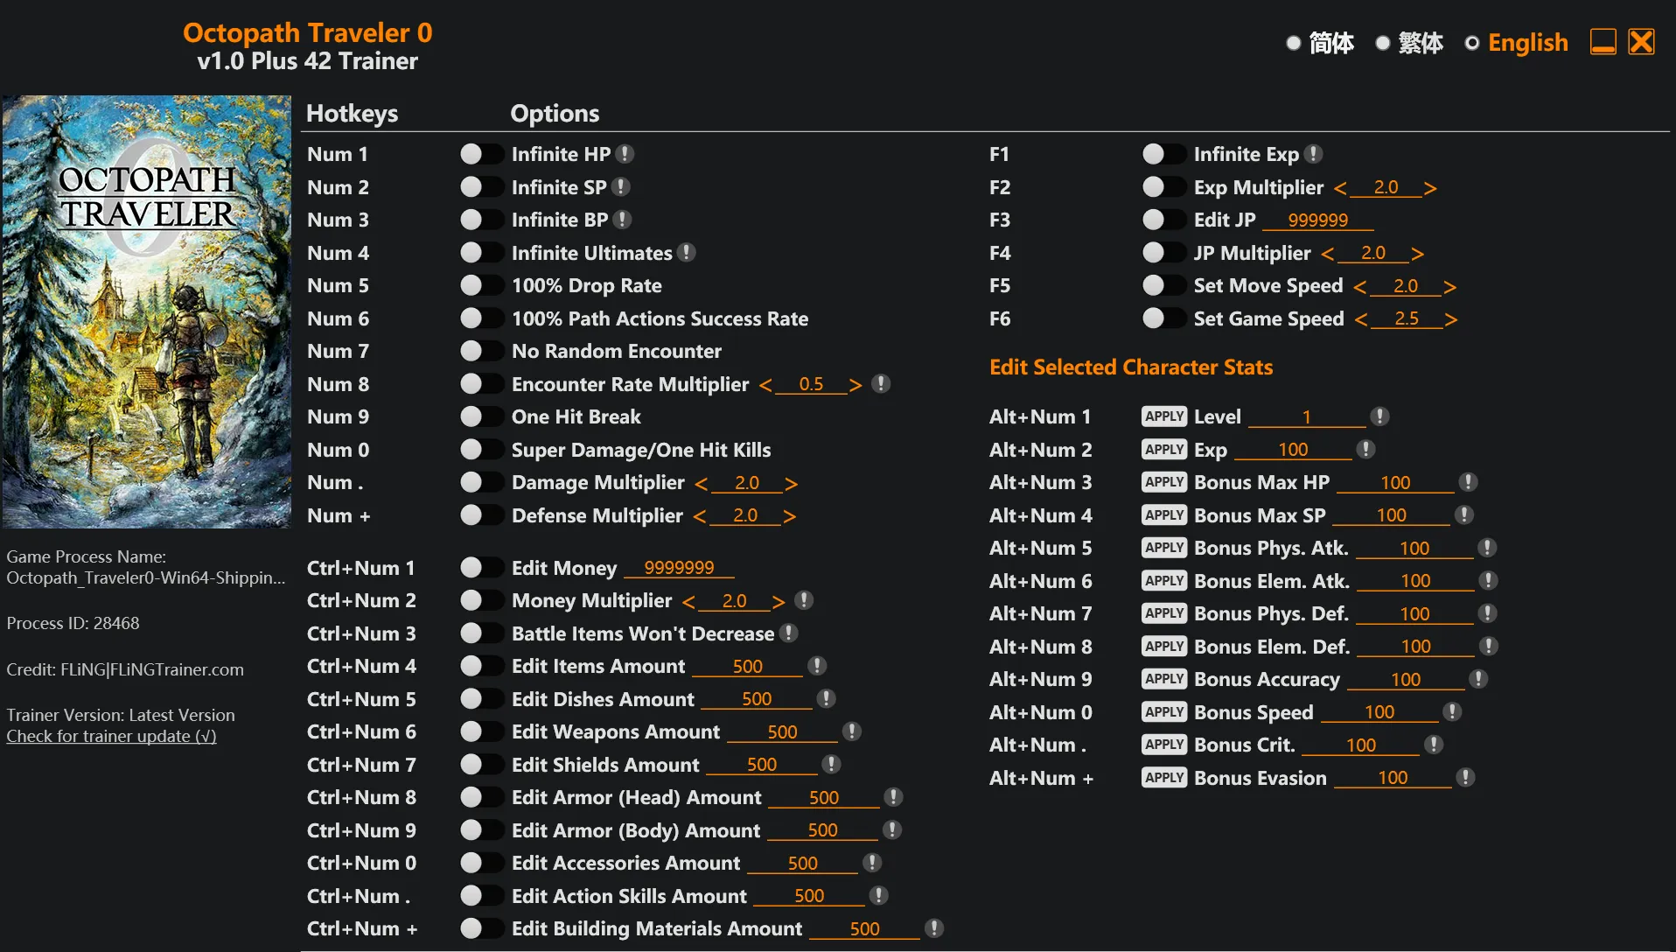Click info icon for Encounter Rate Multiplier
The width and height of the screenshot is (1676, 952).
click(x=881, y=384)
